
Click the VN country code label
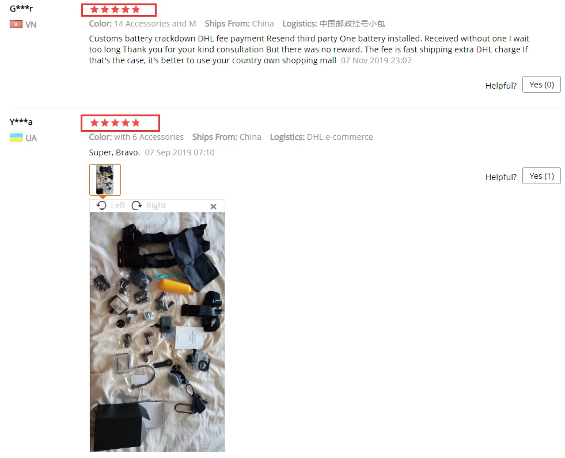[31, 25]
